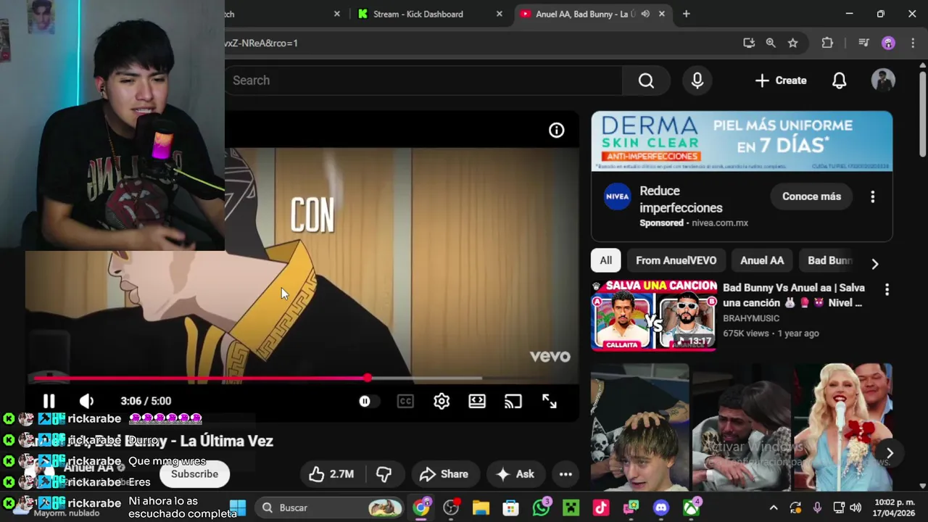Close the Kick Dashboard tab
The width and height of the screenshot is (928, 522).
[500, 14]
